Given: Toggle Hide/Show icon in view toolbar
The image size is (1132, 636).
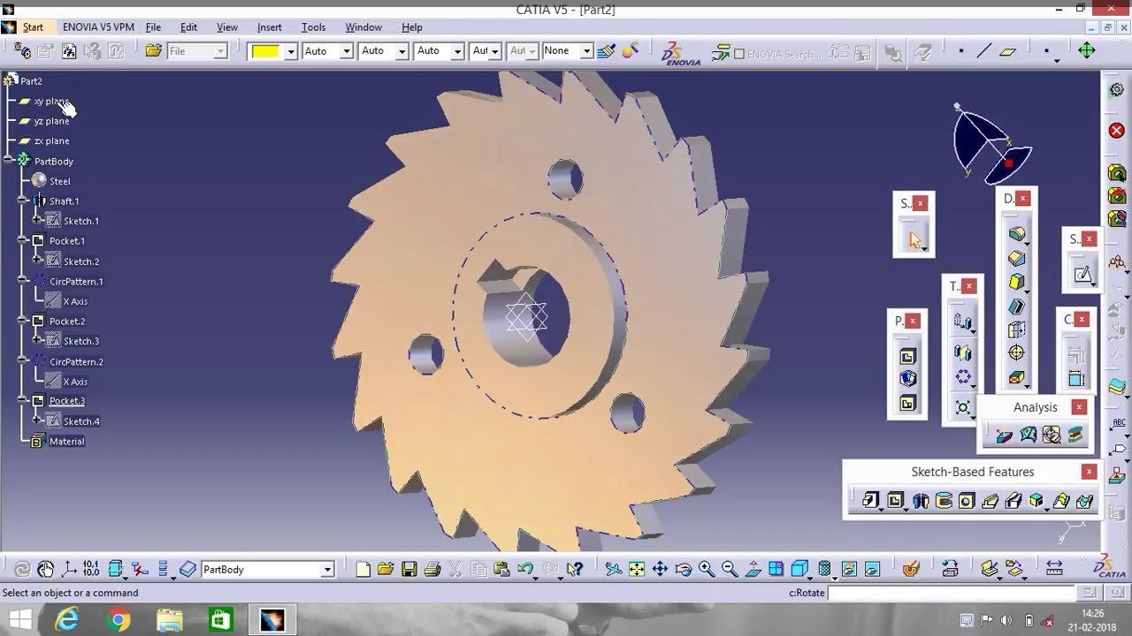Looking at the screenshot, I should tap(847, 570).
